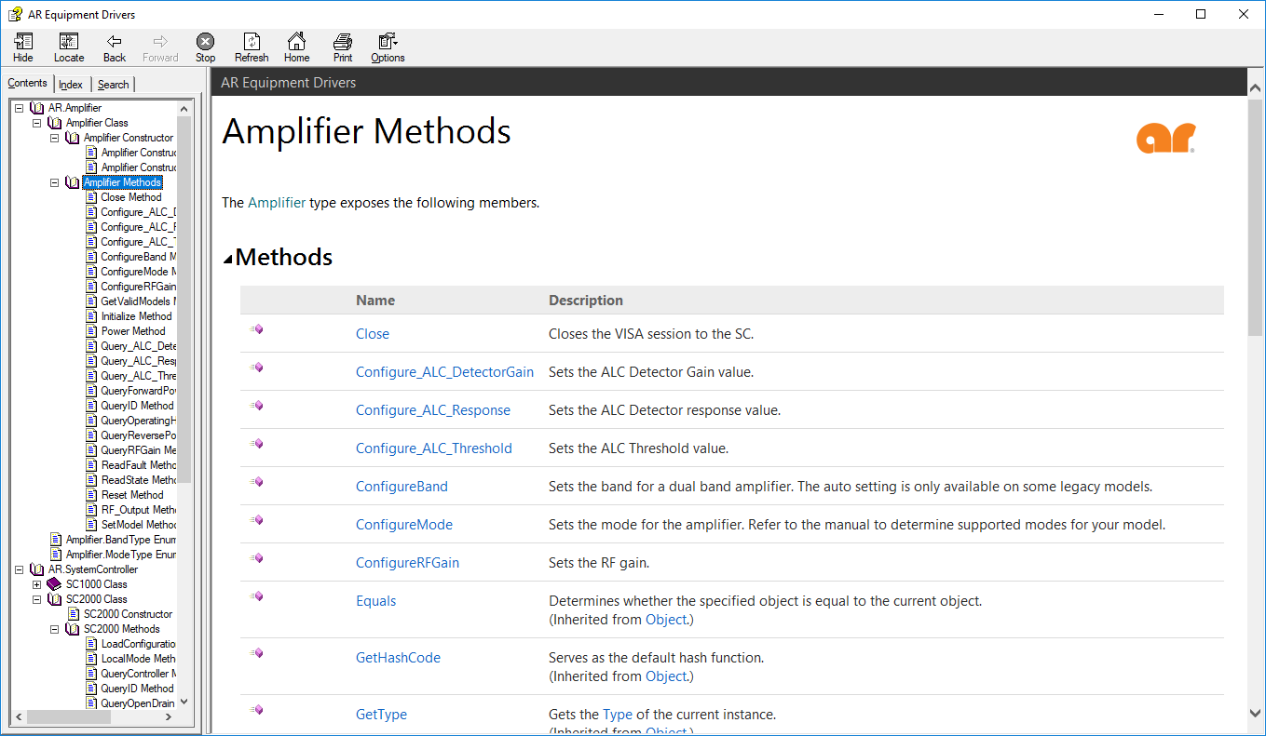1266x736 pixels.
Task: Click the content pane scroll down arrow
Action: [1255, 713]
